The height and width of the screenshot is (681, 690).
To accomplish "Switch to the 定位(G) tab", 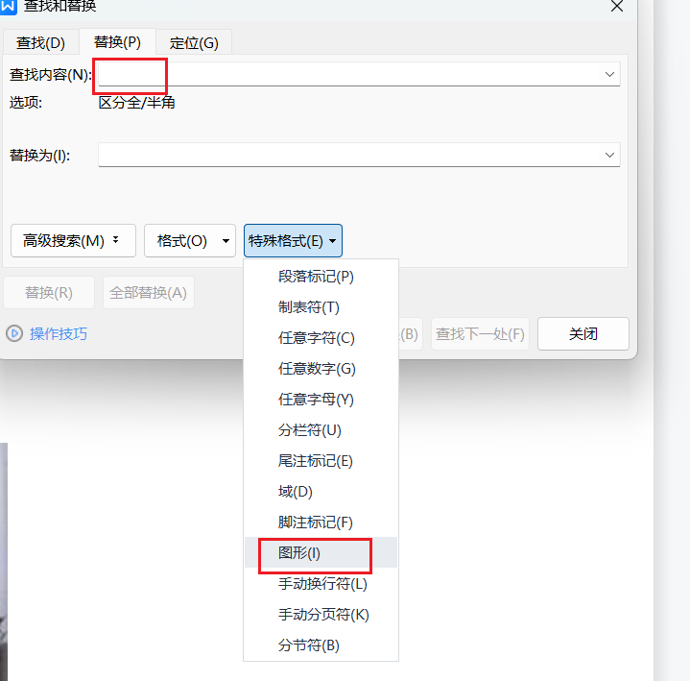I will click(x=194, y=42).
